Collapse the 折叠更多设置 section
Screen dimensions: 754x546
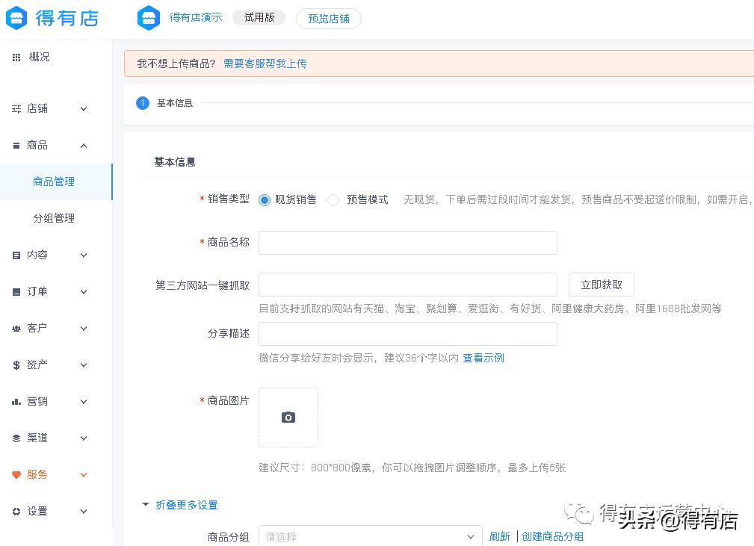coord(186,505)
